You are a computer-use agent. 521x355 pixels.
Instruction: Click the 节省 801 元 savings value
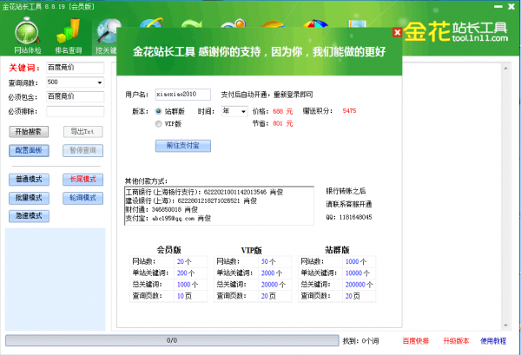(283, 124)
